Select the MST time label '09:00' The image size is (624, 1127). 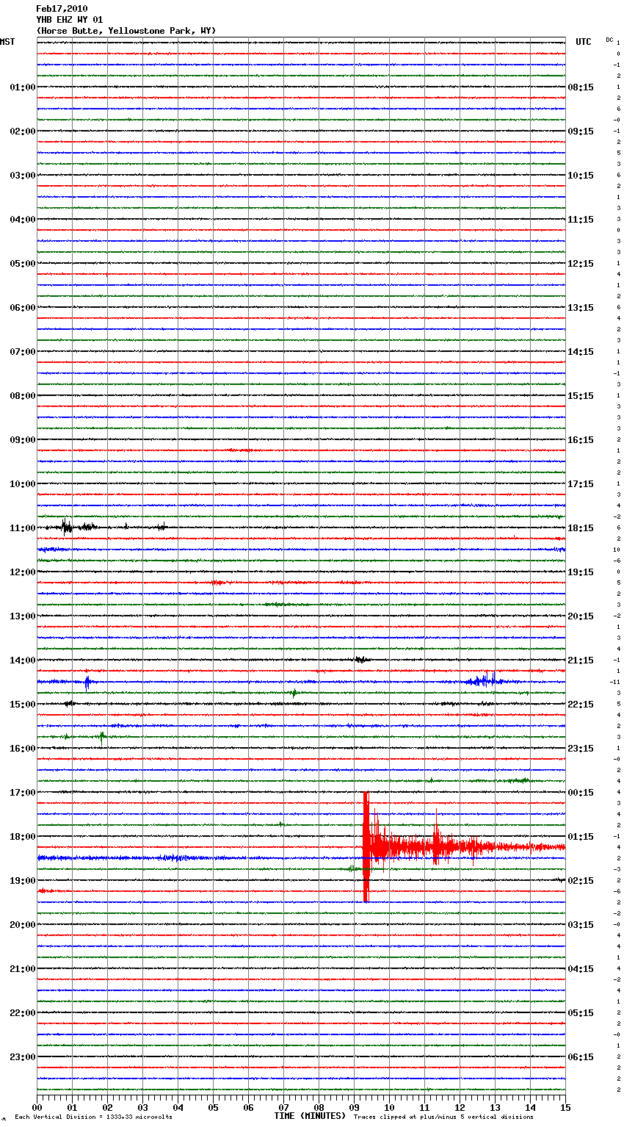(23, 440)
